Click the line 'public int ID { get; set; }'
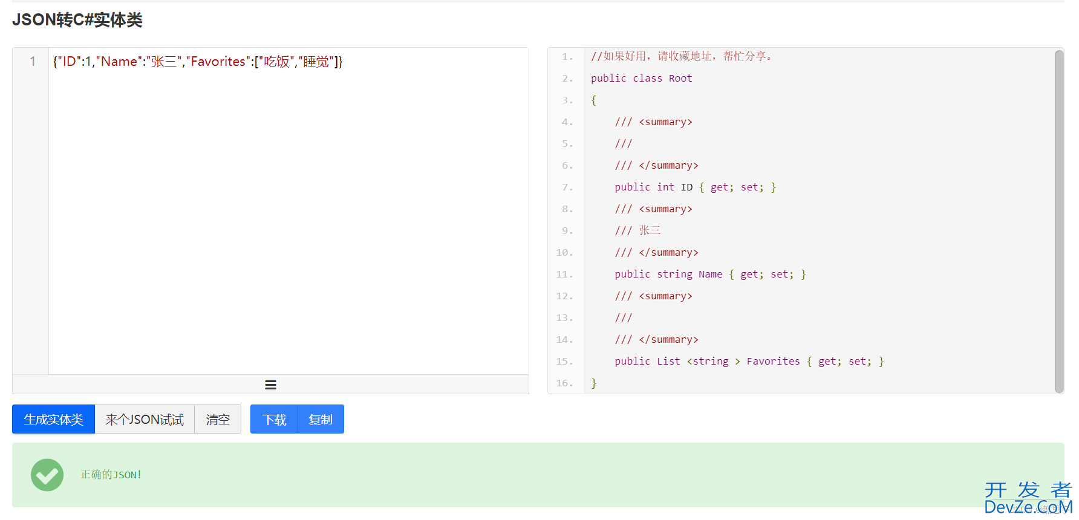The width and height of the screenshot is (1079, 520). (x=695, y=187)
